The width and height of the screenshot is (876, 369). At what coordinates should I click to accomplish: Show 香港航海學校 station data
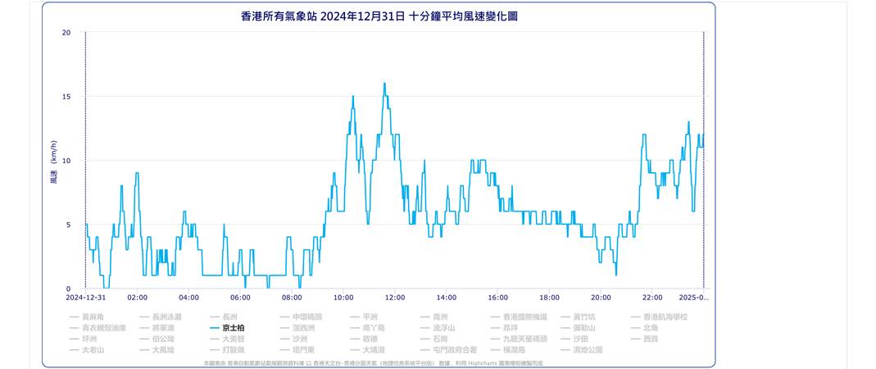point(665,317)
